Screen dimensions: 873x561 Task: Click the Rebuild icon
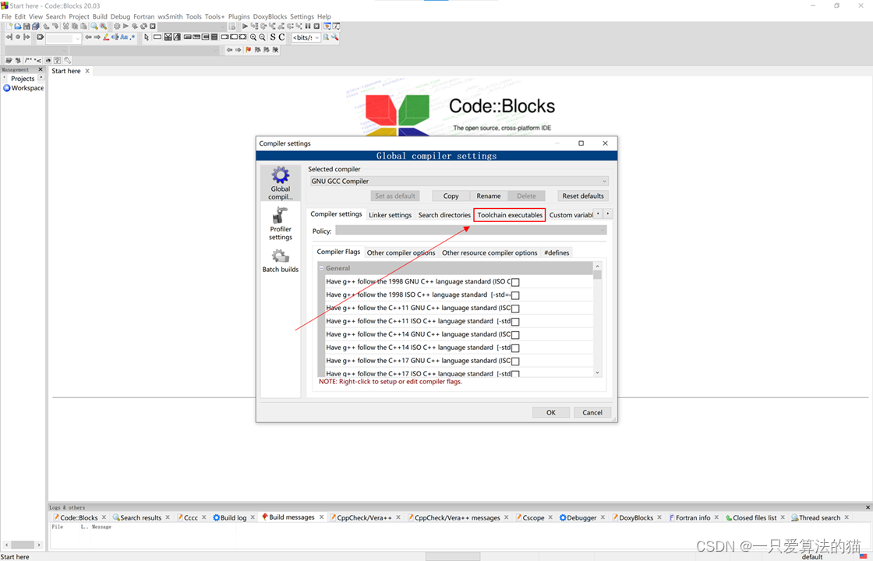click(x=143, y=26)
